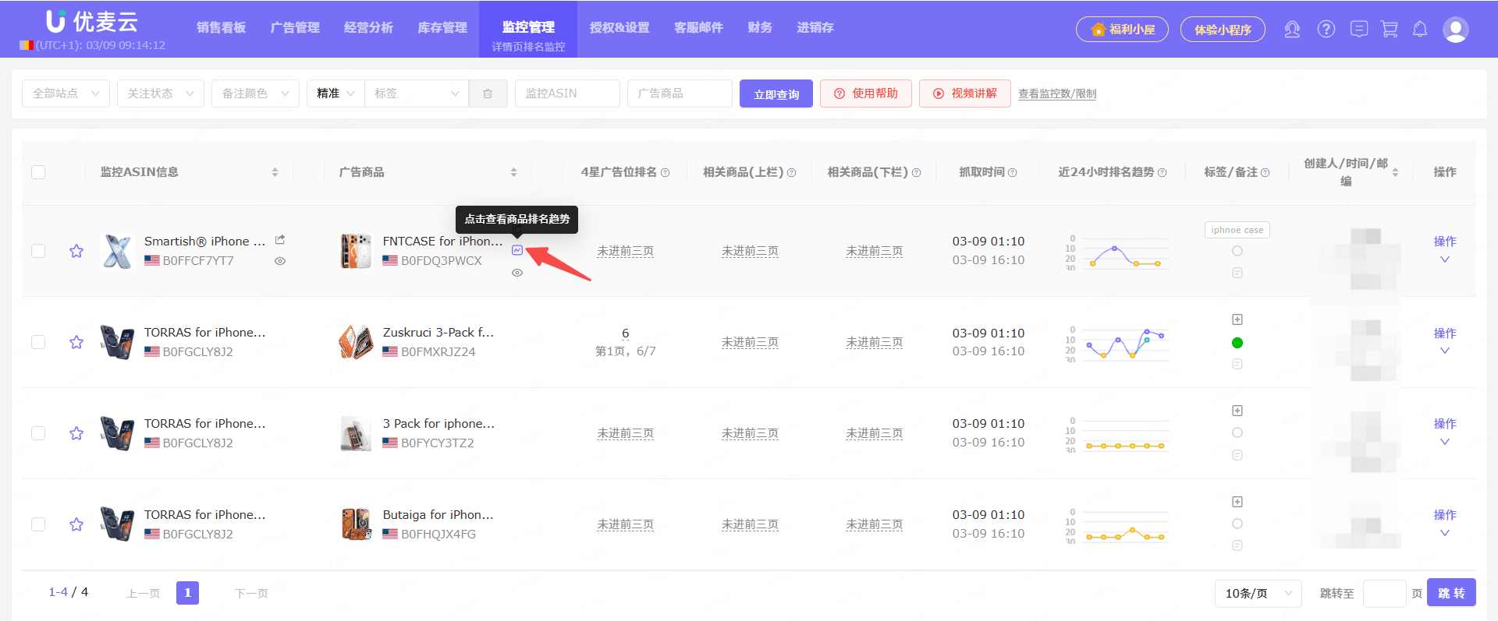
Task: Open the message feedback icon in header
Action: [x=1359, y=30]
